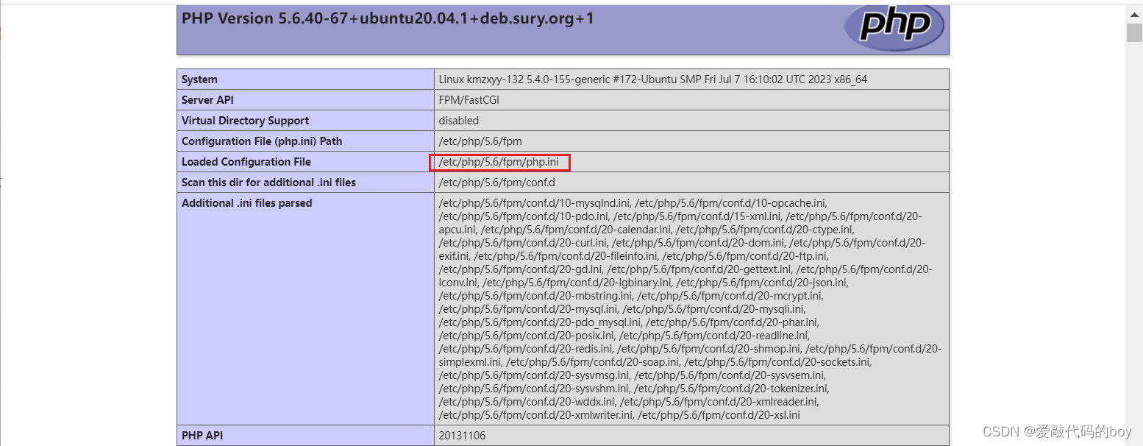Image resolution: width=1143 pixels, height=446 pixels.
Task: Select the PHP API value 20131106
Action: click(x=463, y=435)
